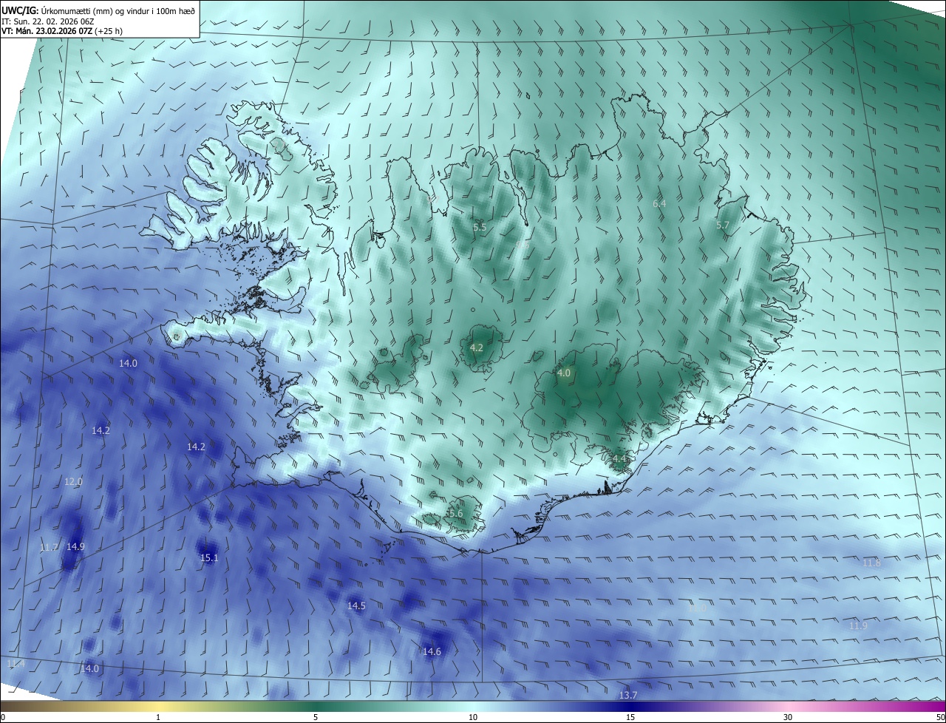Click the 5 tick on the color scale
The width and height of the screenshot is (946, 723).
pos(316,717)
